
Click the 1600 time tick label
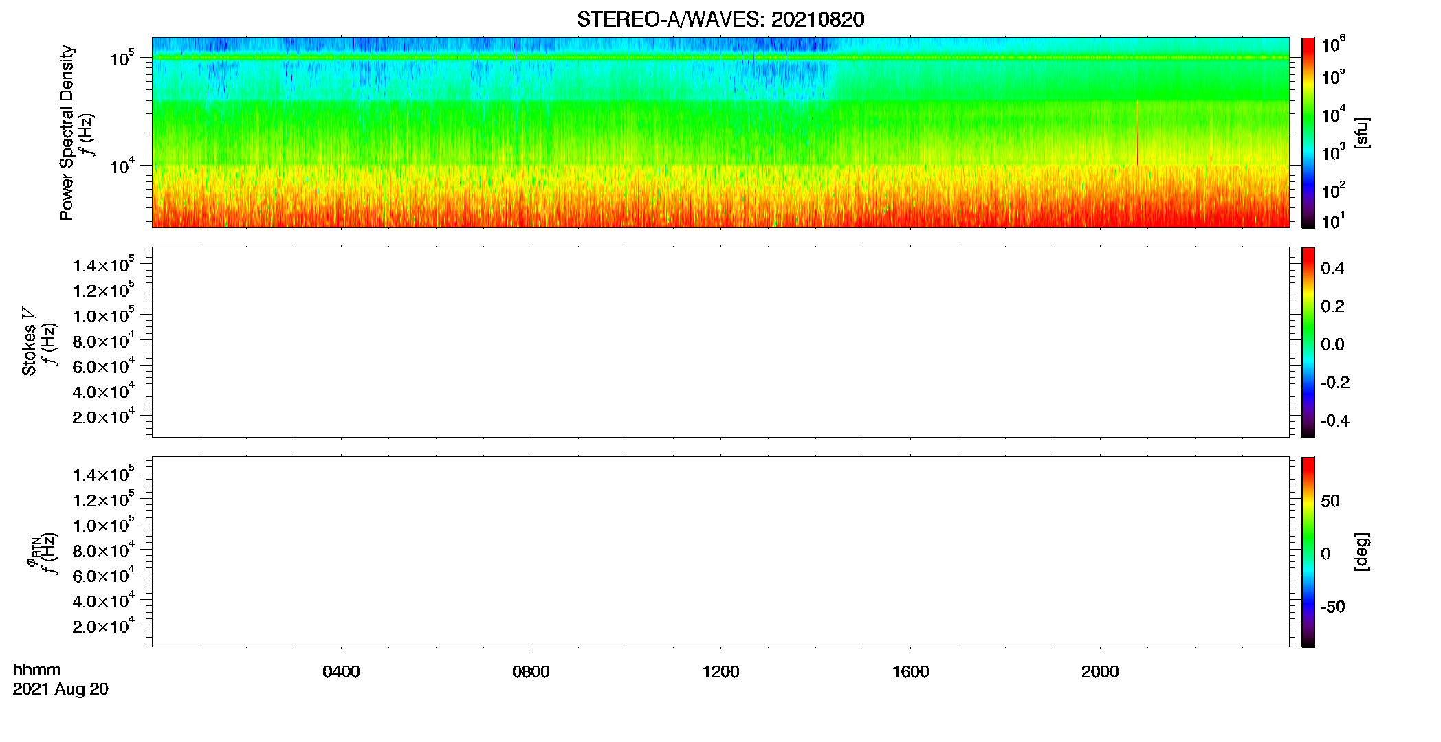pos(910,672)
